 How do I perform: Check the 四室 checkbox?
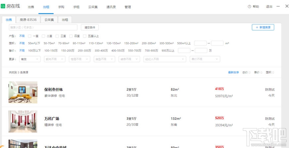71,36
